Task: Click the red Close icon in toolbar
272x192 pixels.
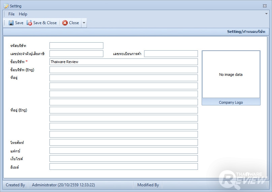Action: [65, 23]
